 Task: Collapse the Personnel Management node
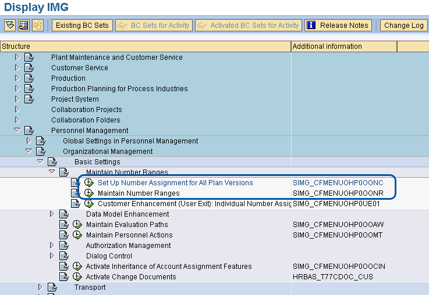coord(17,131)
